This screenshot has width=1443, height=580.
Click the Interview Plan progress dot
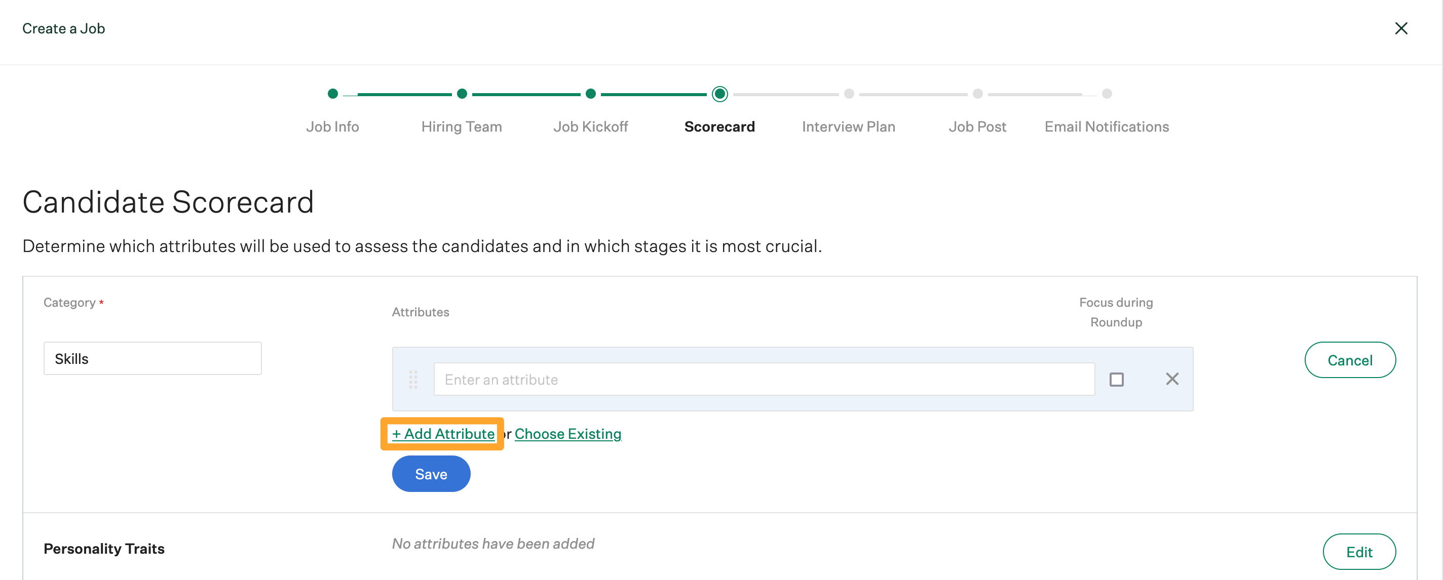coord(849,94)
